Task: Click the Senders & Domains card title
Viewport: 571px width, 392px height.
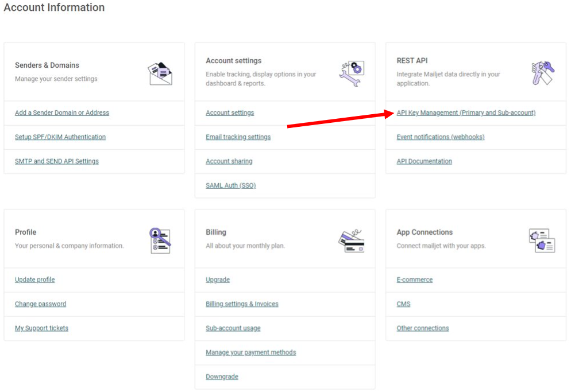Action: (x=47, y=65)
